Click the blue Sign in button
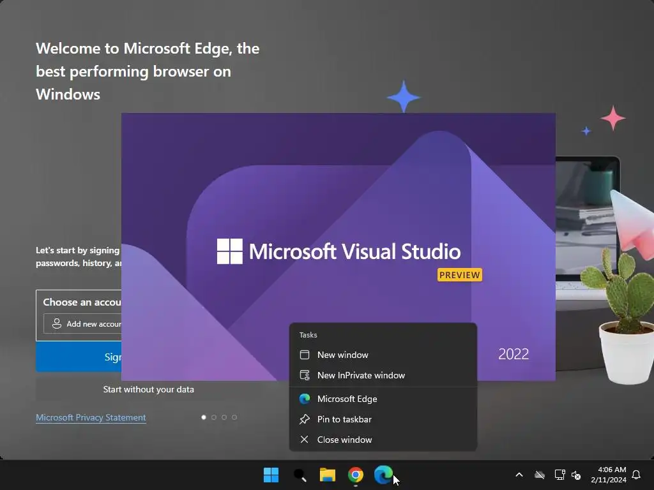Viewport: 654px width, 490px height. point(79,357)
